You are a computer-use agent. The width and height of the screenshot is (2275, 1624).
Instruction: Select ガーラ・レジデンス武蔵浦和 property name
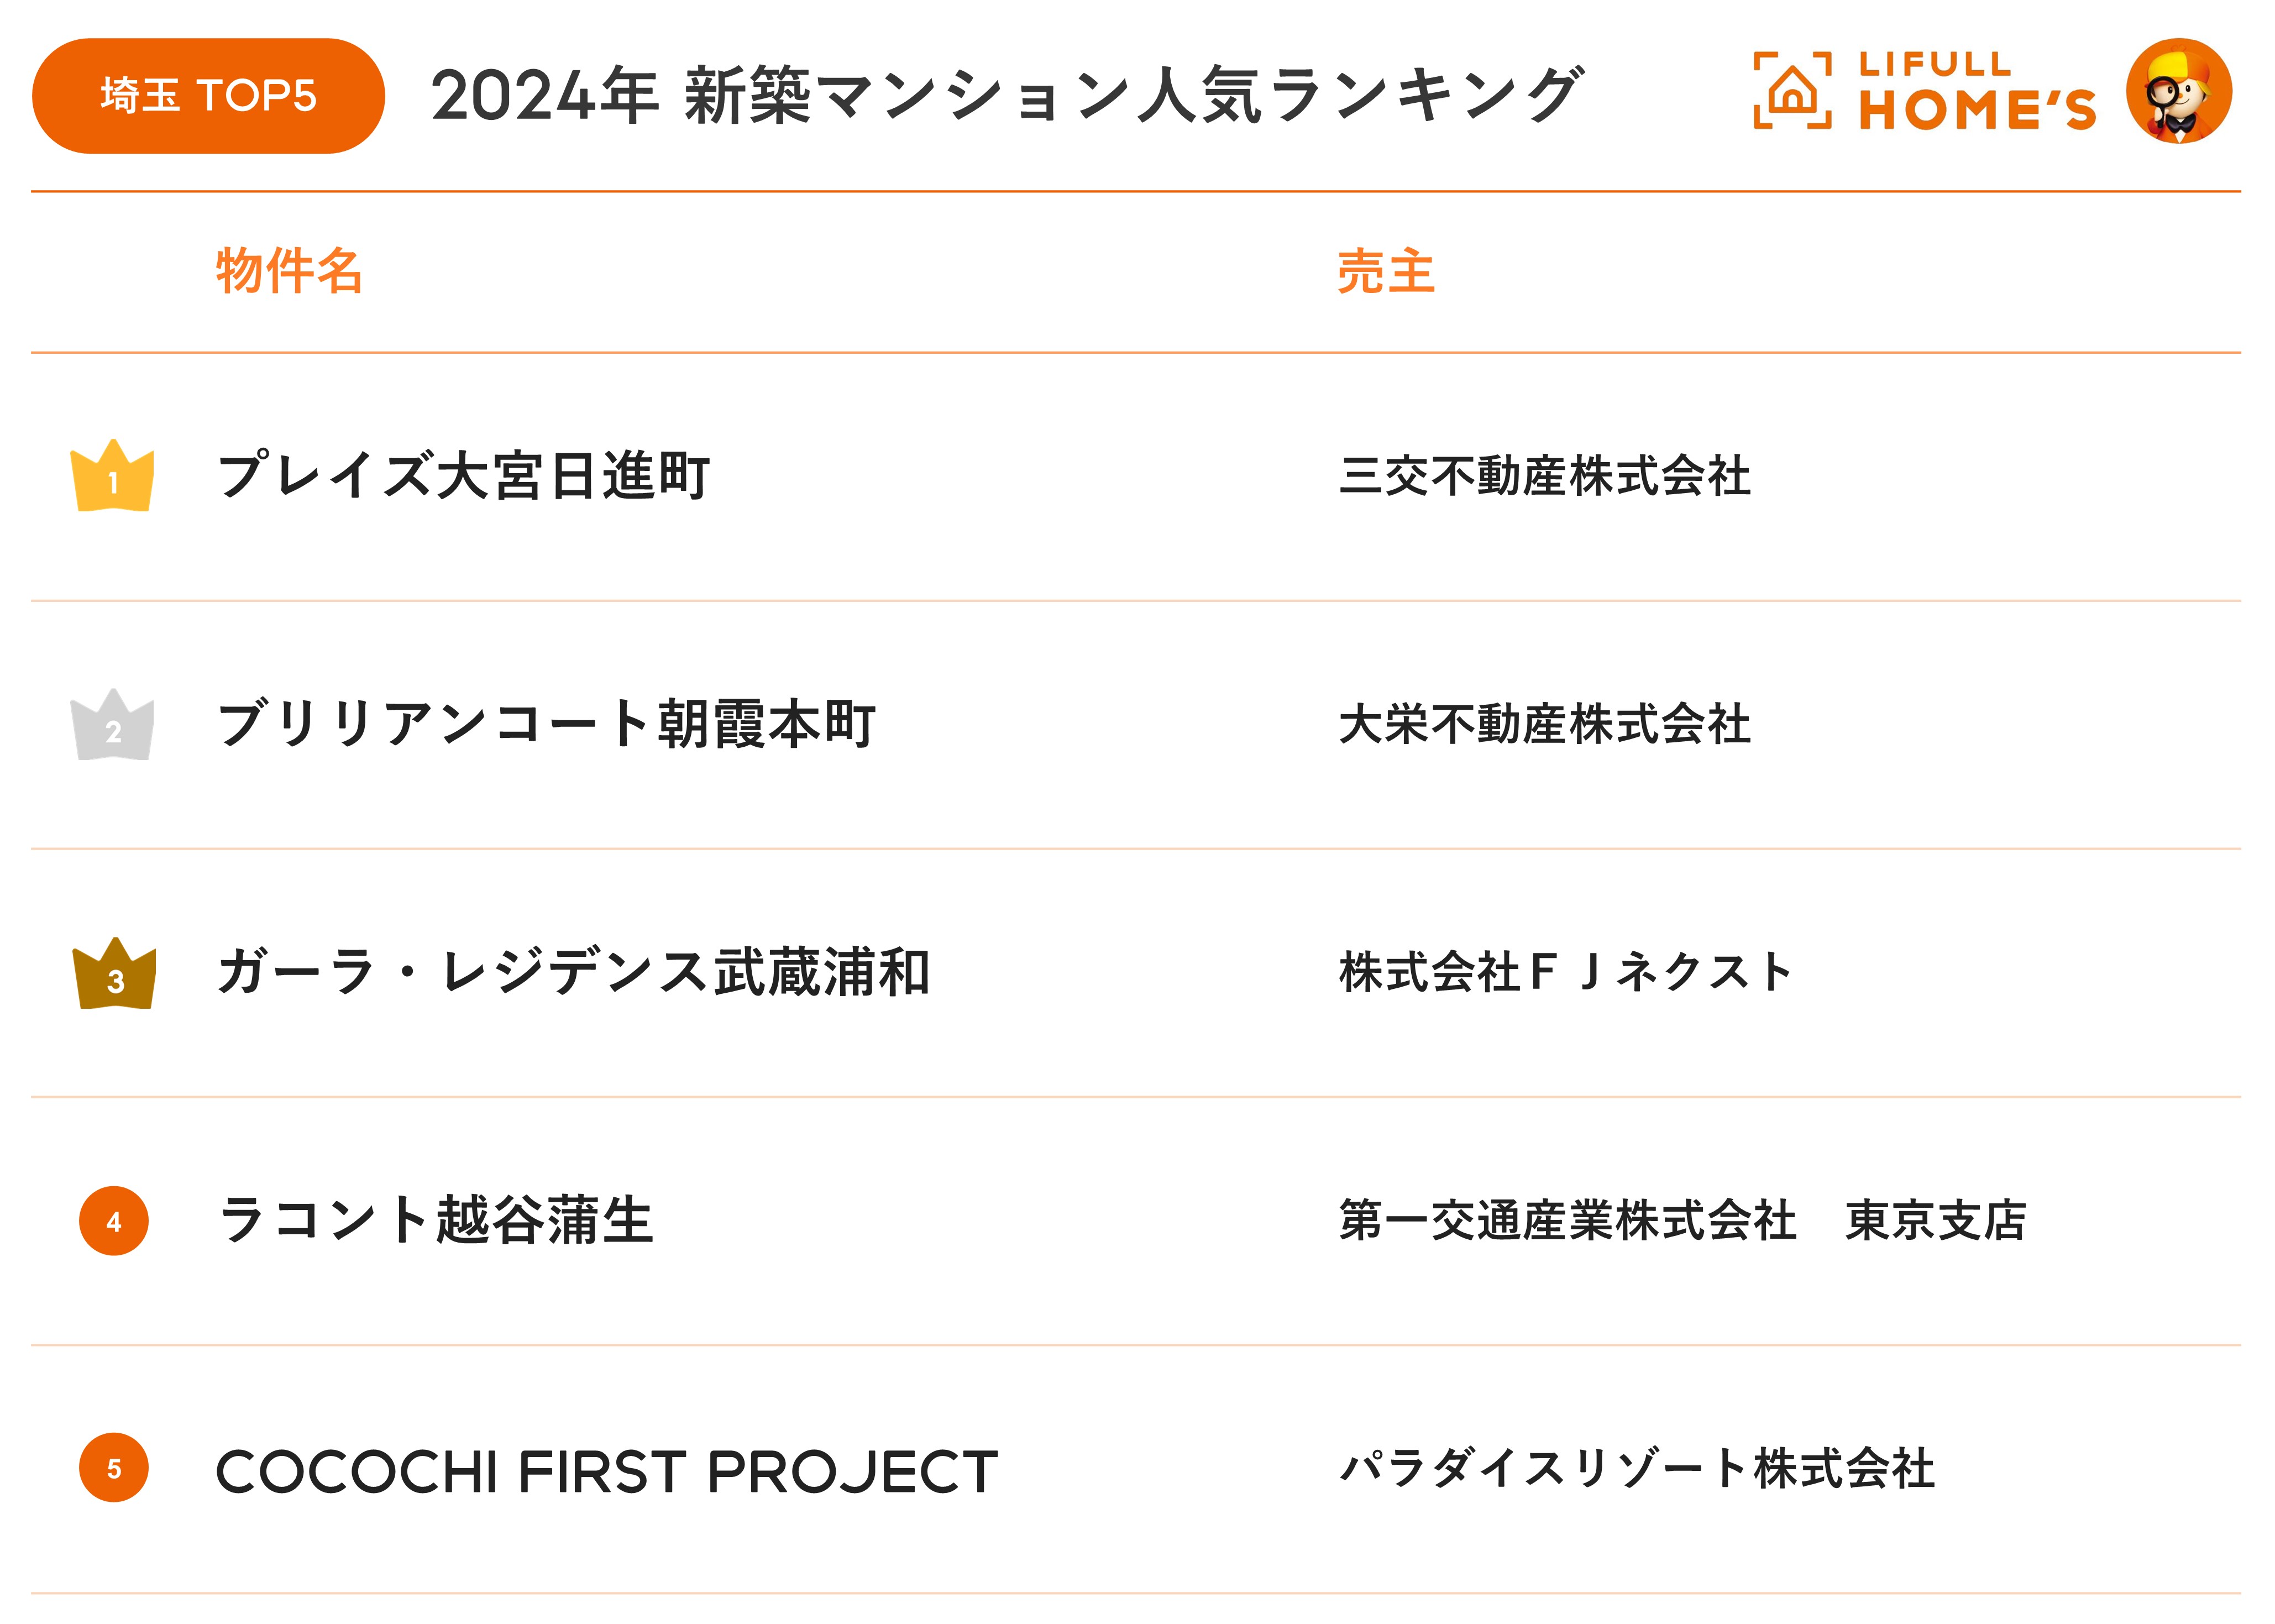(574, 972)
